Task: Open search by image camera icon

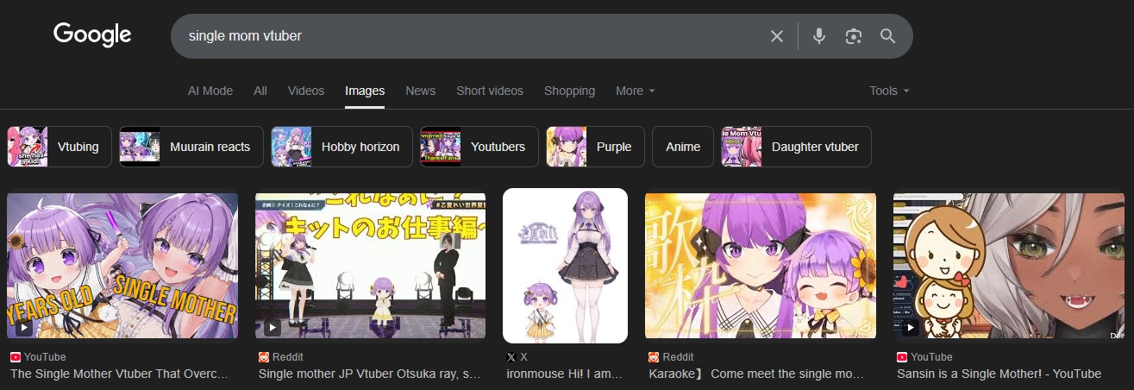Action: coord(854,36)
